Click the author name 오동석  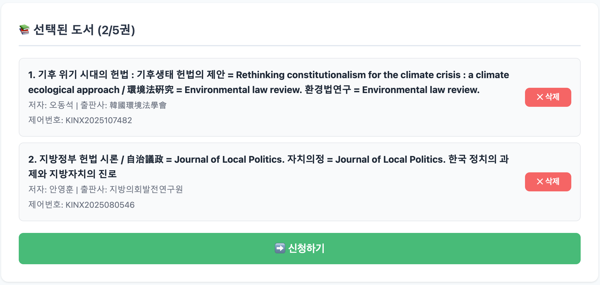coord(61,105)
